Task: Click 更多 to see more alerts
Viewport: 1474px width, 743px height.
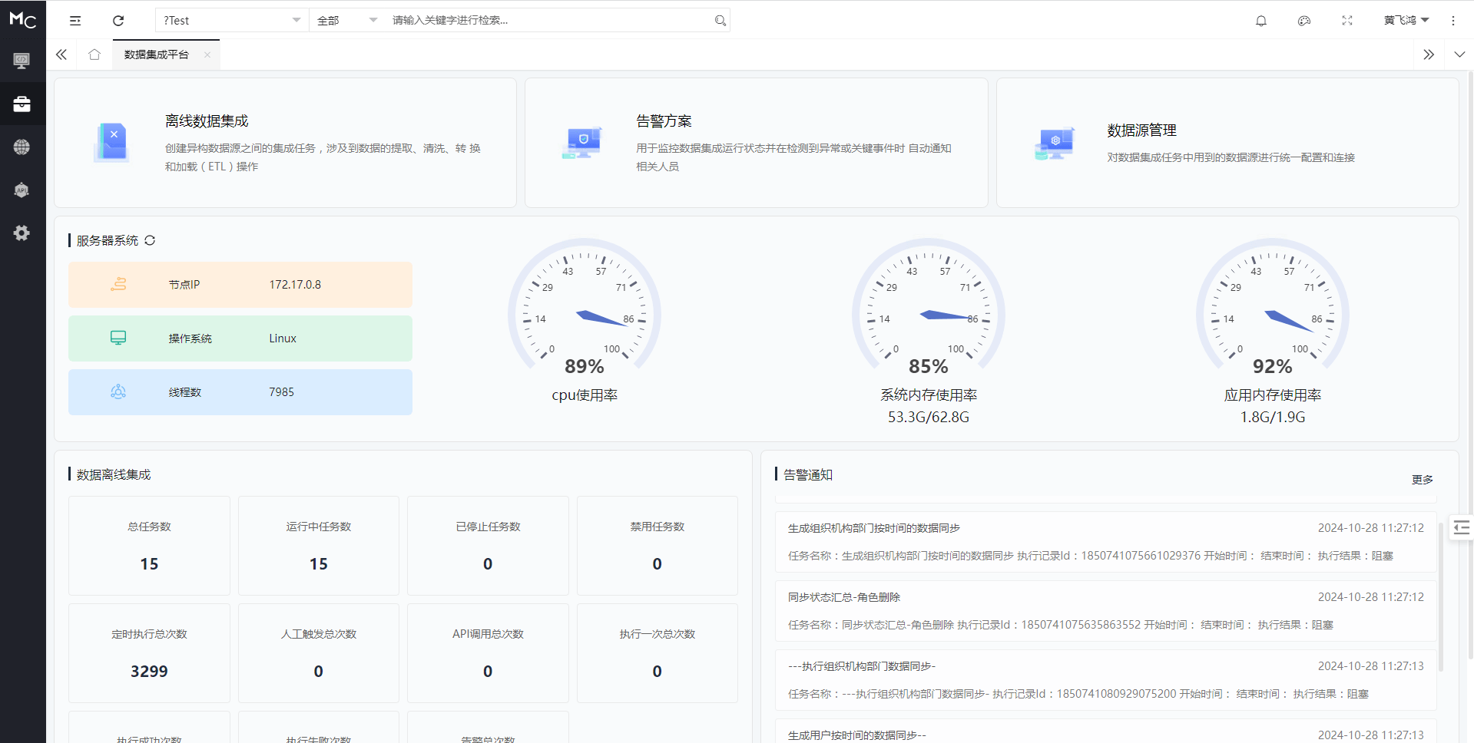Action: point(1423,479)
